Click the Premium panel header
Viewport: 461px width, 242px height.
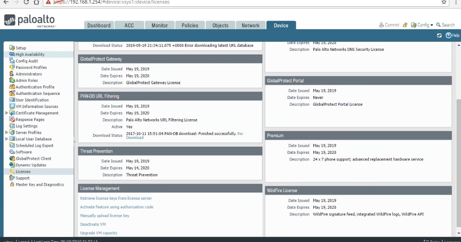coord(358,135)
